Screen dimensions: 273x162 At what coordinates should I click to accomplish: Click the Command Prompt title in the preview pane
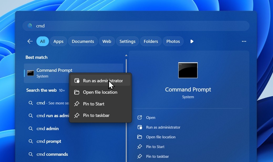coord(188,90)
